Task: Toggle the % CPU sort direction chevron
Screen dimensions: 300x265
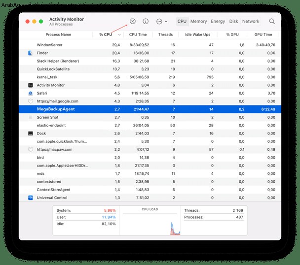Action: coord(119,35)
